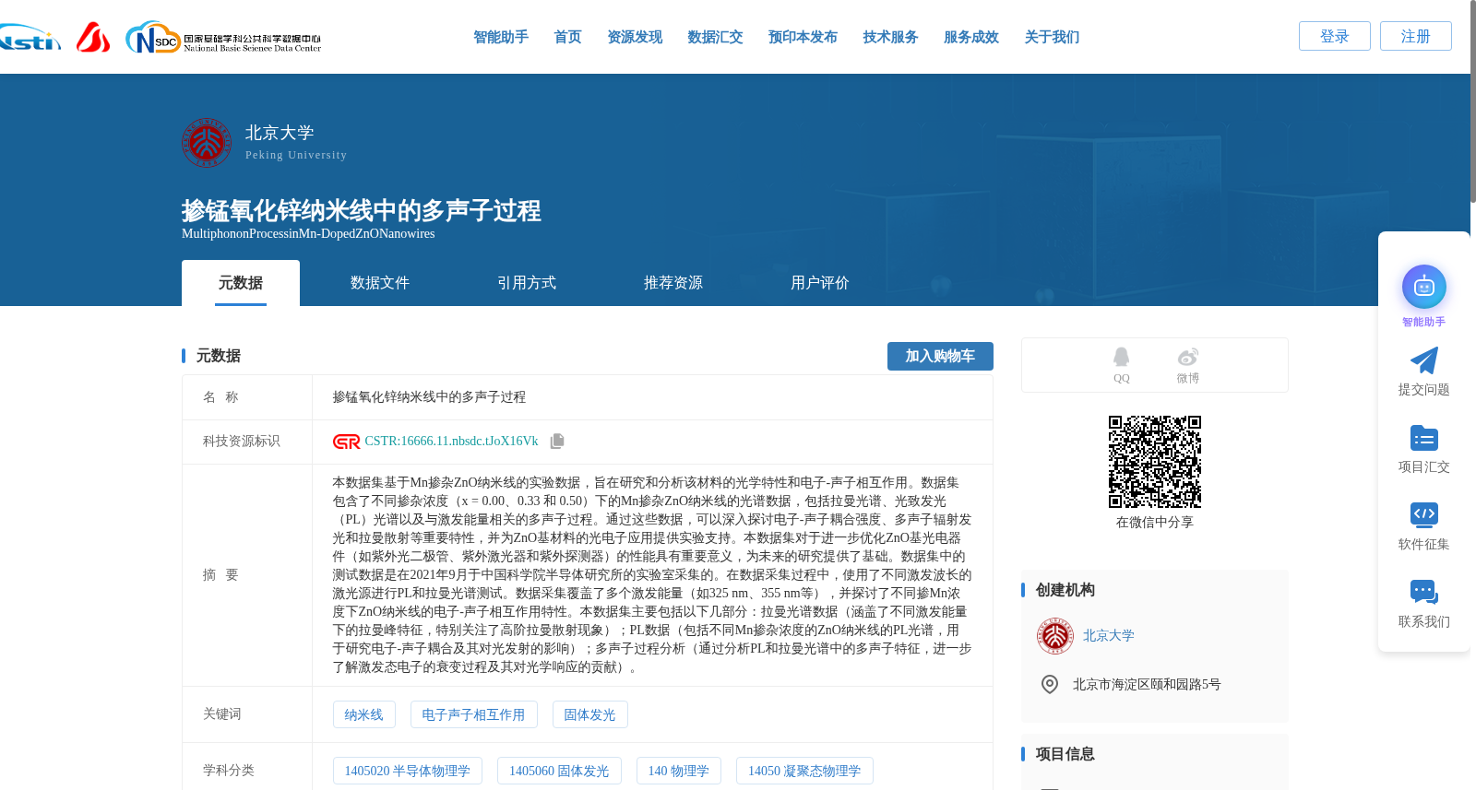1476x790 pixels.
Task: Switch to the 元数据 tab
Action: [x=241, y=283]
